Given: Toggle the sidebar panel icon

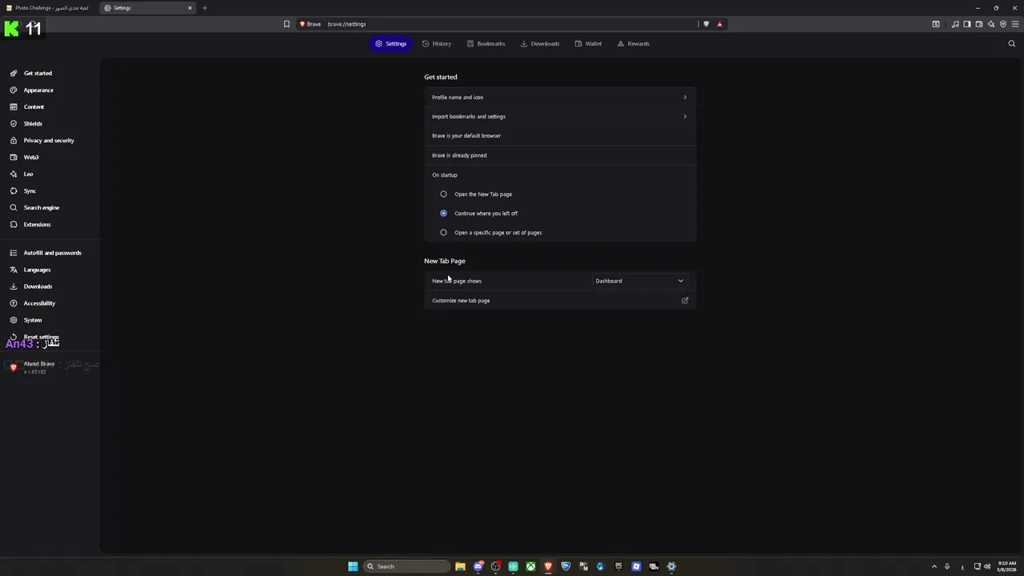Looking at the screenshot, I should point(966,24).
